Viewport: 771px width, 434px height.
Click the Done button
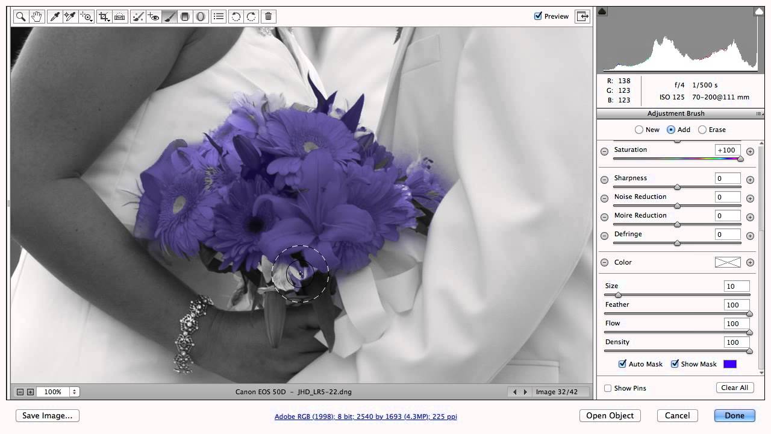point(734,415)
